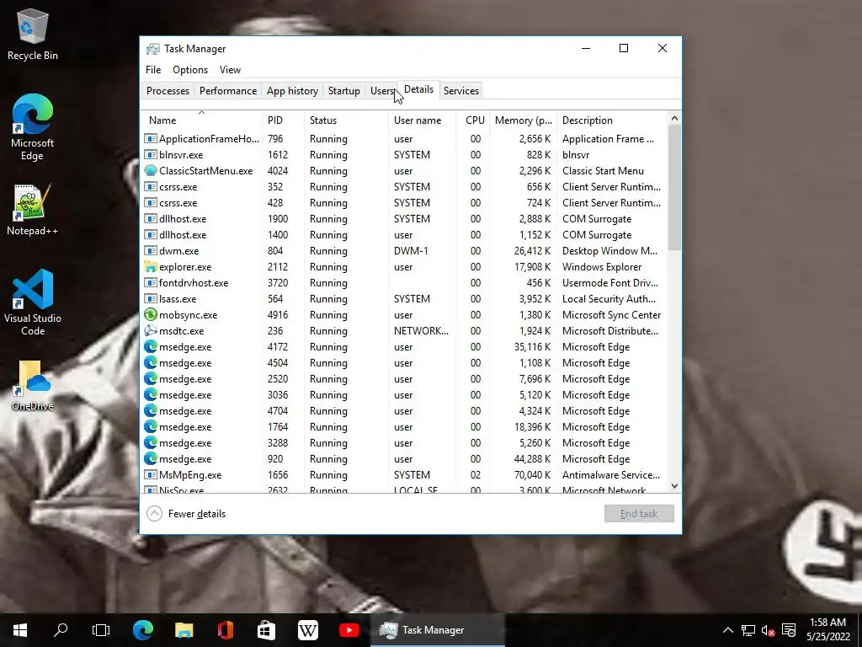Sort processes by the Name column header

pyautogui.click(x=201, y=120)
